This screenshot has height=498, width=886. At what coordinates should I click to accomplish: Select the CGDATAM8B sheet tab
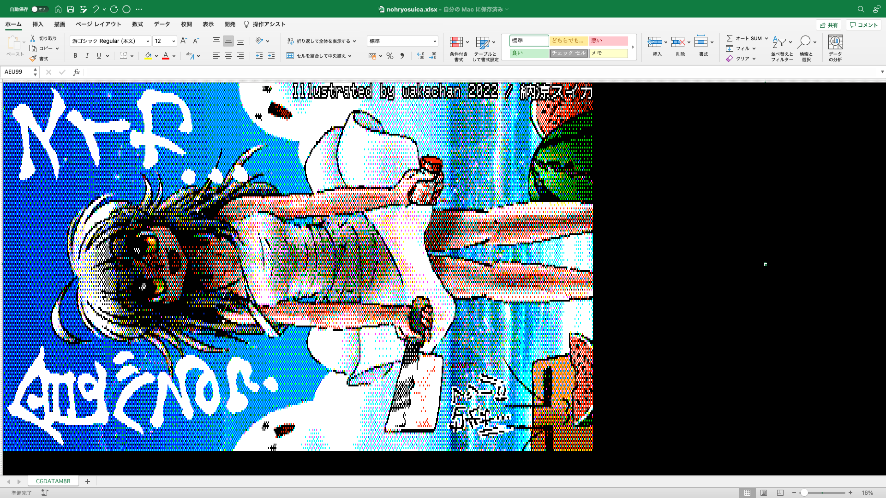tap(53, 481)
